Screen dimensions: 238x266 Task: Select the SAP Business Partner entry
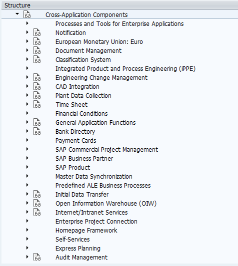tap(84, 159)
